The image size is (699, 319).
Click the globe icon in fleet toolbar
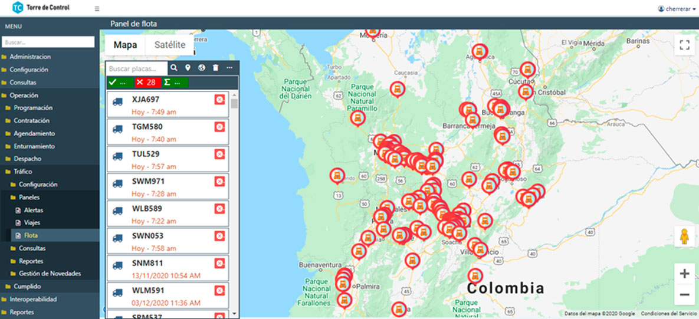click(202, 68)
